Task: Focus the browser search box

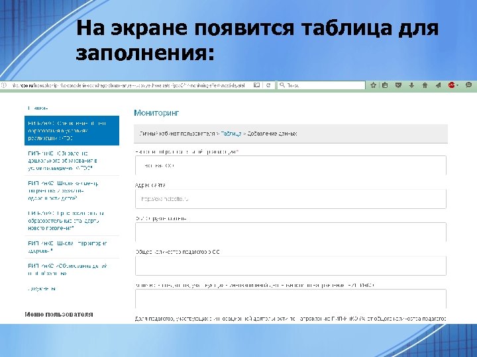Action: 321,85
